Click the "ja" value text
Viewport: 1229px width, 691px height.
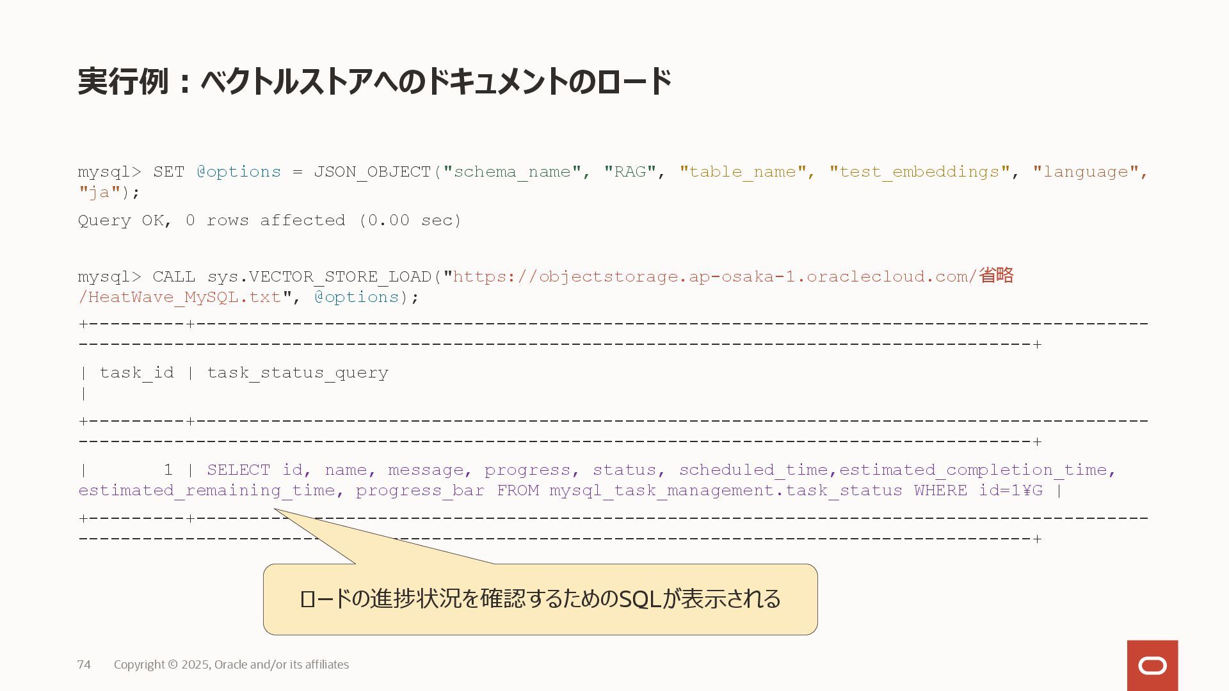pos(99,193)
